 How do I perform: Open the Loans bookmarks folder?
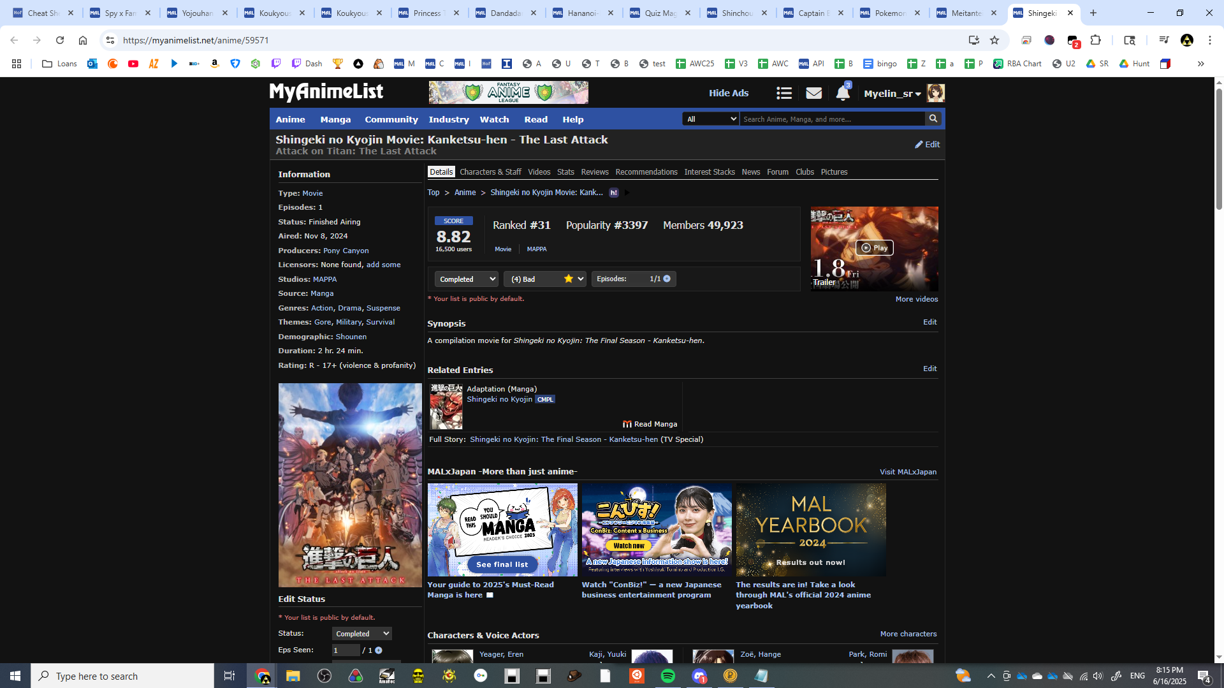coord(59,64)
